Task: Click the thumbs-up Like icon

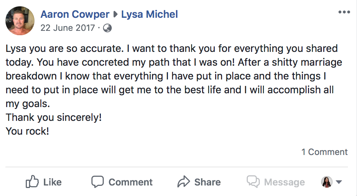Action: [x=32, y=181]
